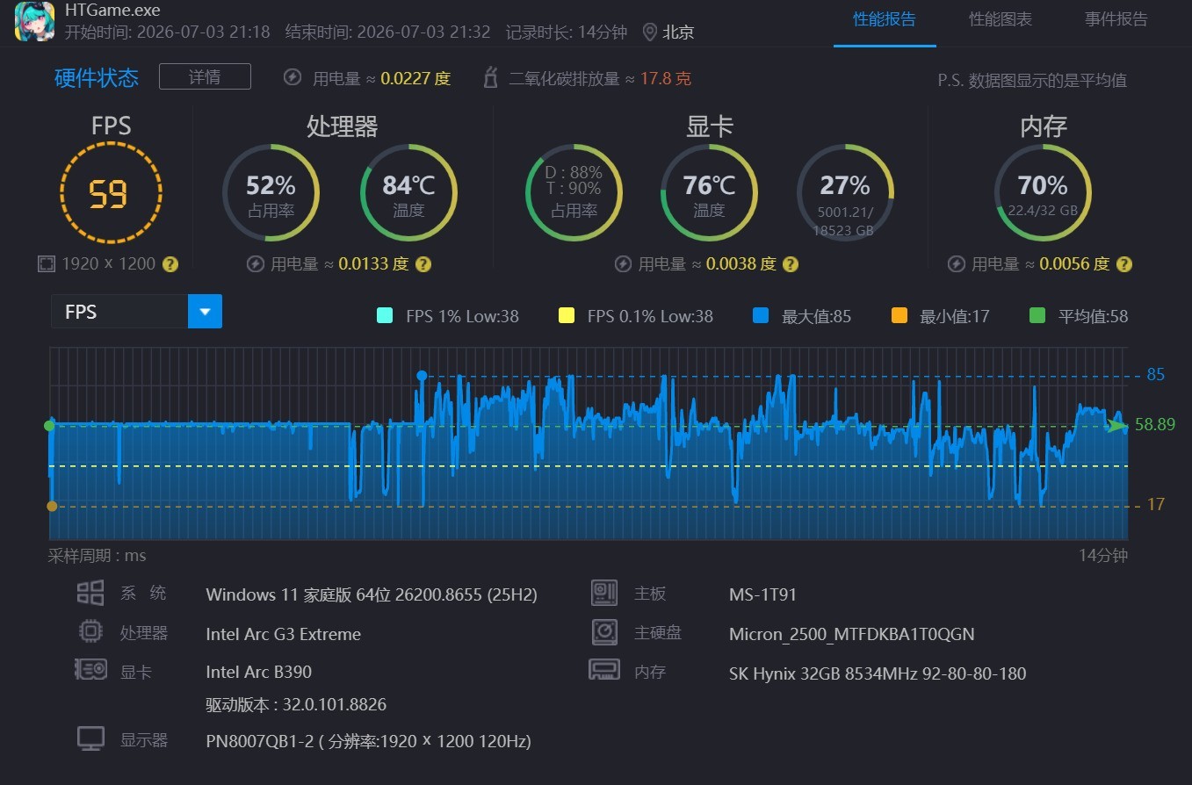The width and height of the screenshot is (1192, 785).
Task: Open the 详情 hardware details button
Action: (x=205, y=76)
